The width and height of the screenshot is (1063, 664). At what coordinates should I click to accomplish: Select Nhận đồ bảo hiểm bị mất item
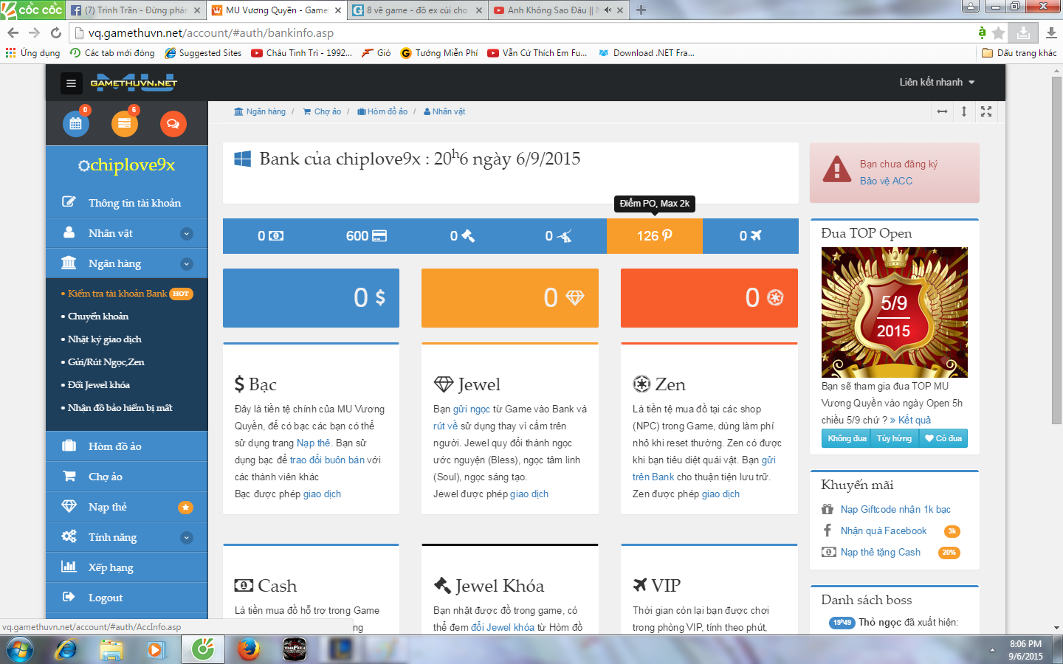120,408
